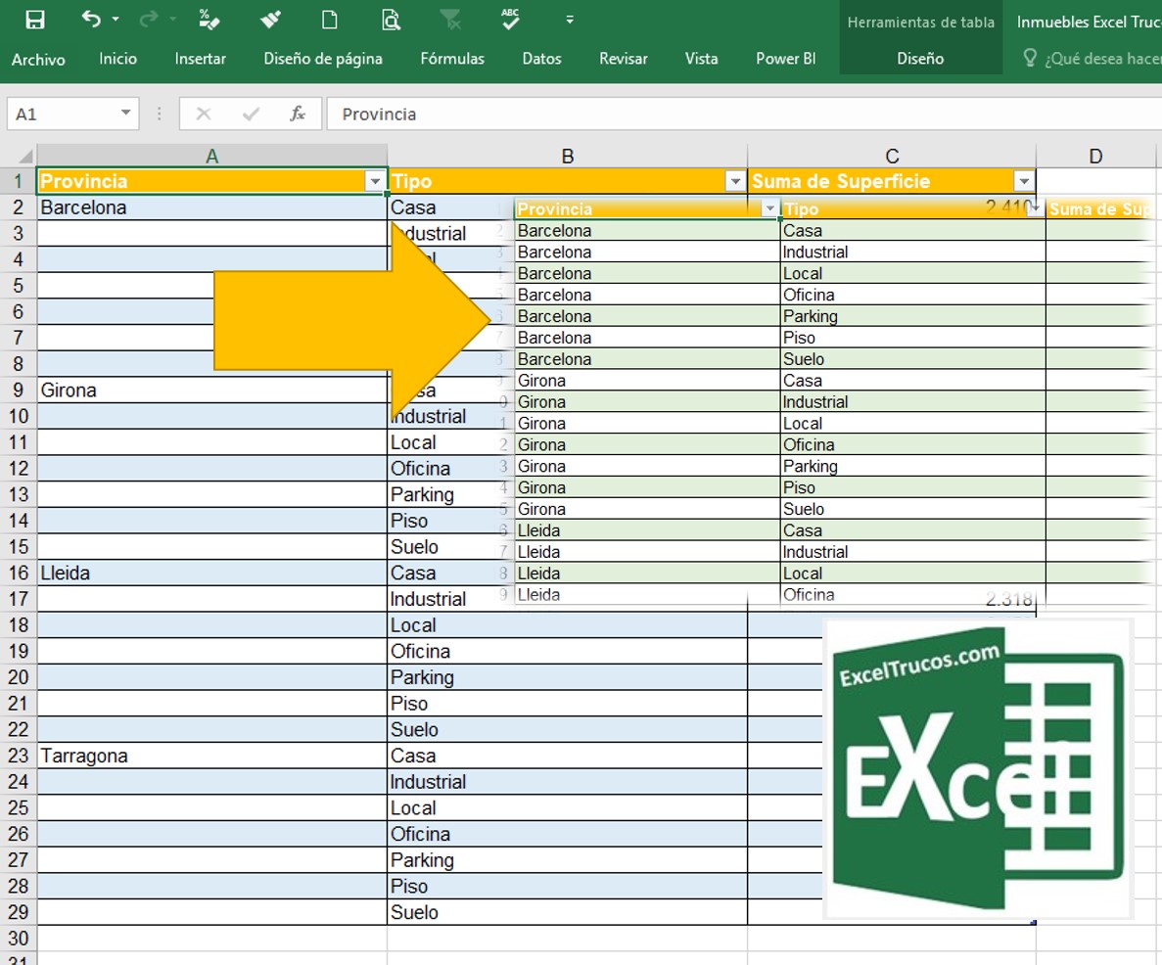This screenshot has height=965, width=1162.
Task: Switch to the Diseño de página tab
Action: pyautogui.click(x=323, y=59)
